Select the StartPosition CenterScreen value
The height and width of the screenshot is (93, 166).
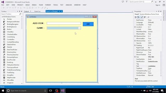coord(153,61)
